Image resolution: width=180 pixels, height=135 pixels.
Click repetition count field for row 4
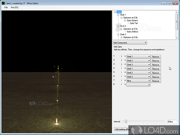122,69
